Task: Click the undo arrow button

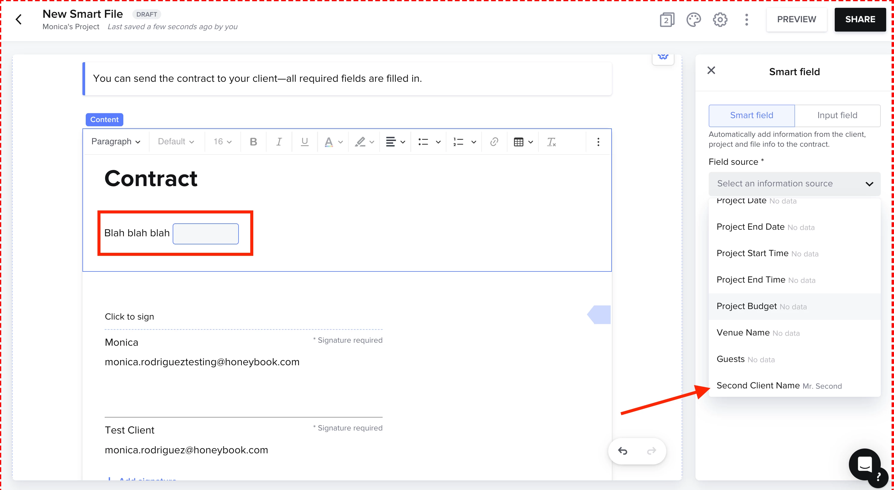Action: 623,451
